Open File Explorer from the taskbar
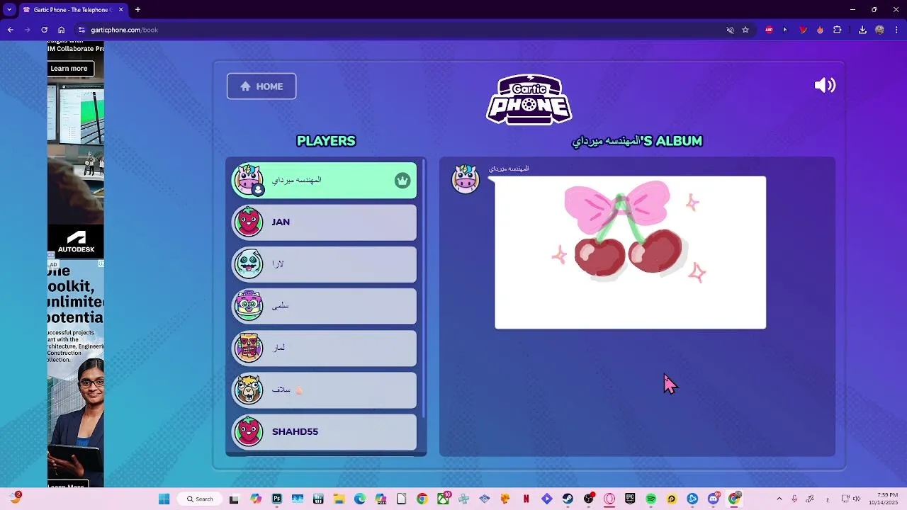This screenshot has height=510, width=907. click(x=339, y=499)
